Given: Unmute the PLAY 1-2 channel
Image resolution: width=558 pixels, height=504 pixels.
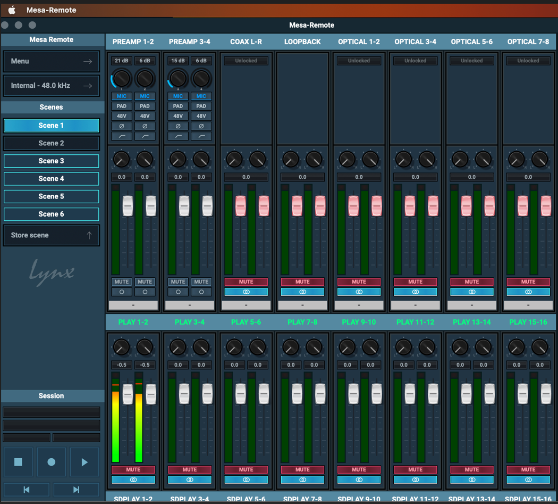Looking at the screenshot, I should 133,470.
